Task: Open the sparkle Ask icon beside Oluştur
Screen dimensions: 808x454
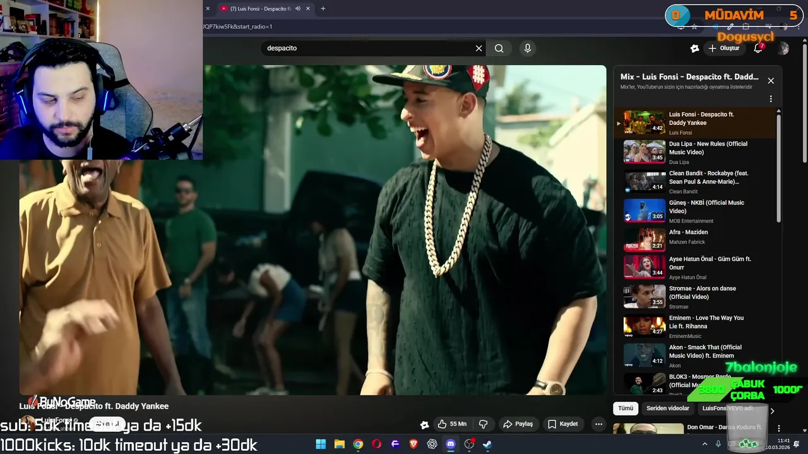Action: coord(694,48)
